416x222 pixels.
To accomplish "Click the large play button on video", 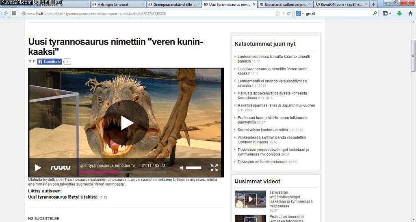I will pos(126,123).
